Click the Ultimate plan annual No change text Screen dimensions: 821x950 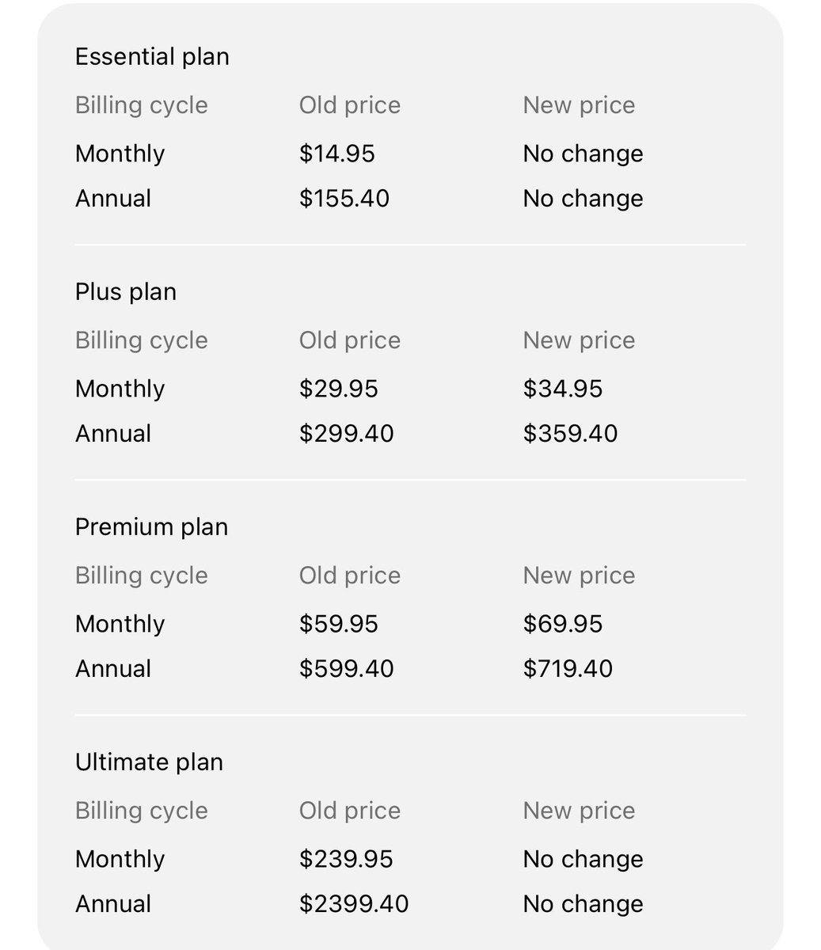click(x=583, y=903)
